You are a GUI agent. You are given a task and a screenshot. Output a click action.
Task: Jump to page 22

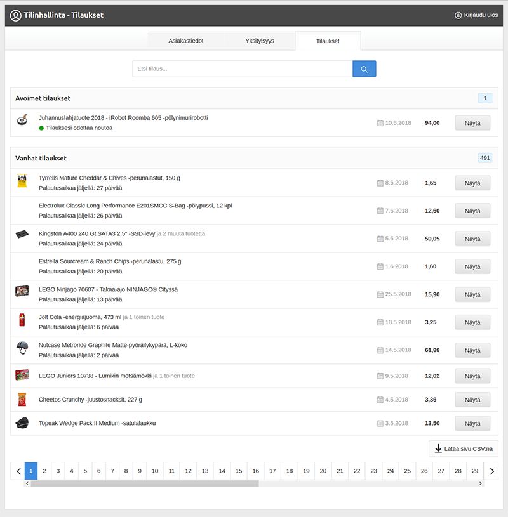[357, 471]
